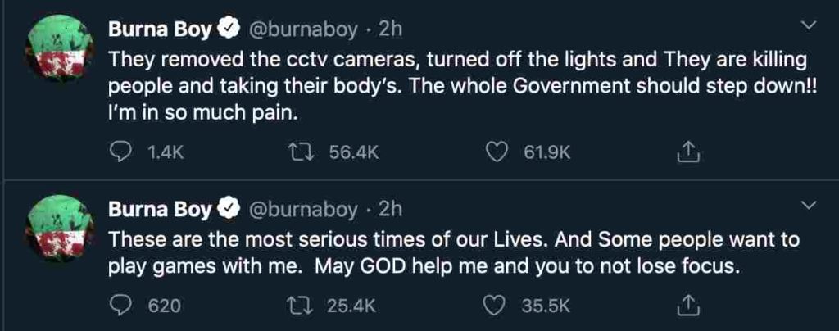The image size is (839, 331).
Task: Open @burnaboy handle on second tweet
Action: 302,210
